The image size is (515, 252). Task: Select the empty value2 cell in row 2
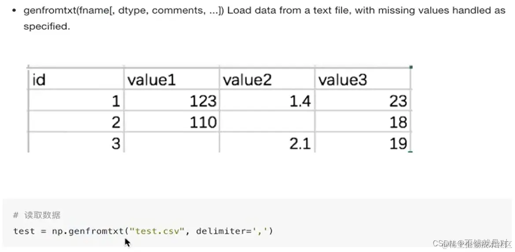pyautogui.click(x=267, y=122)
